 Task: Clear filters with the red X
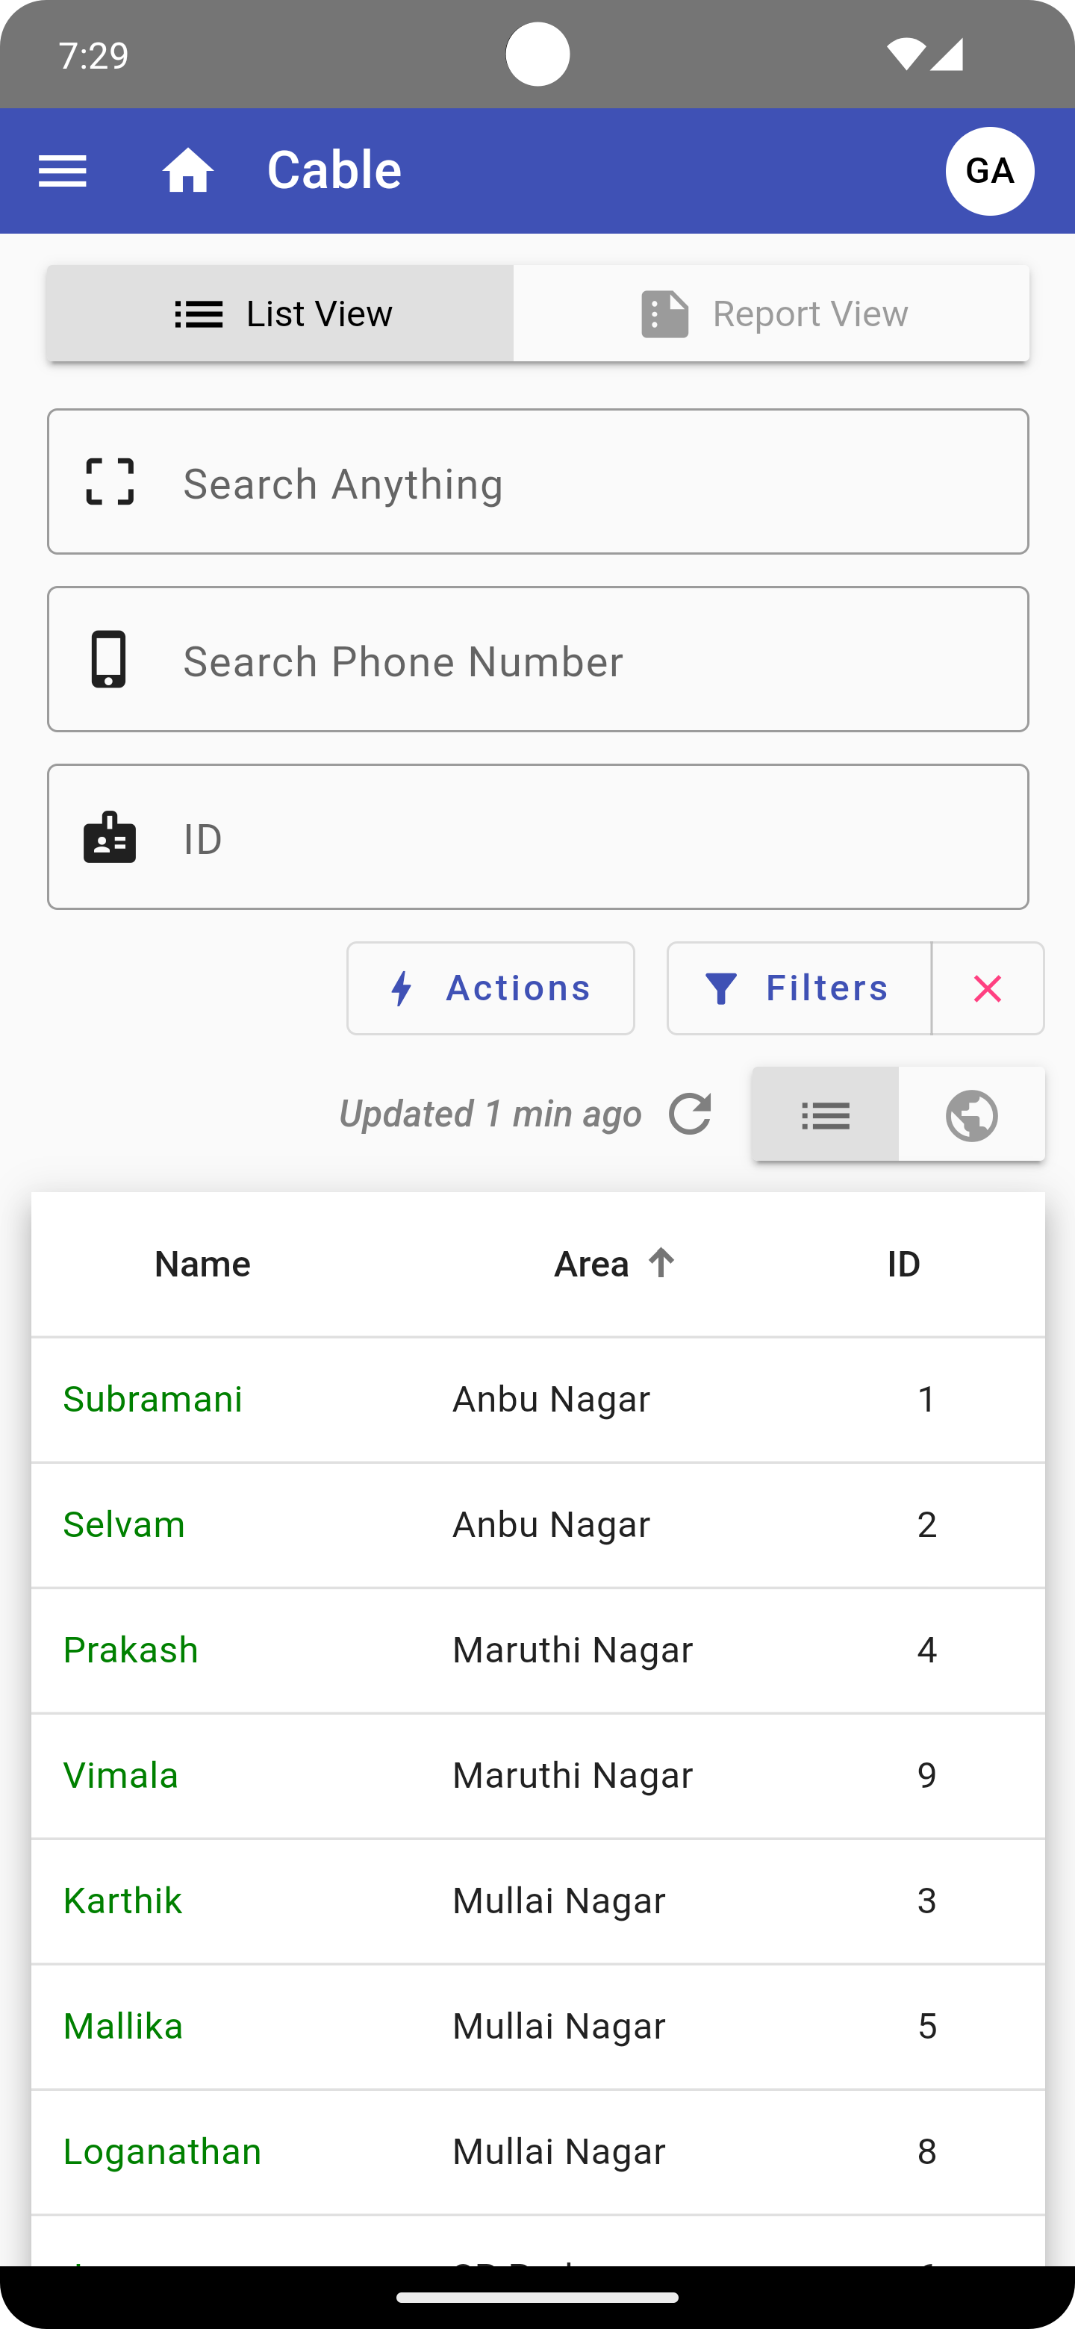coord(988,988)
